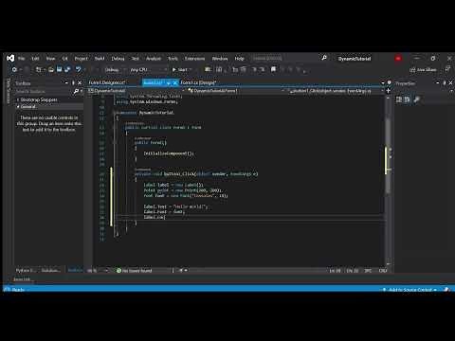
Task: Click the navigate backward toolbar icon
Action: coord(14,69)
